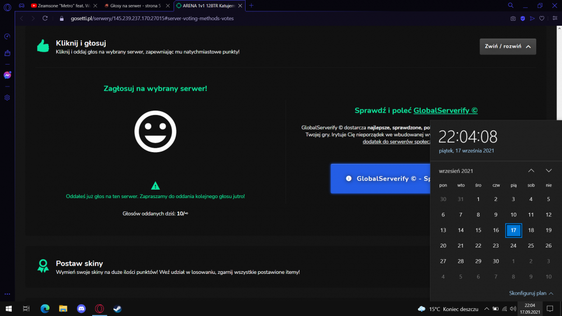Open the weather widget 15°C Koniec deszczu
This screenshot has height=316, width=562.
click(448, 309)
